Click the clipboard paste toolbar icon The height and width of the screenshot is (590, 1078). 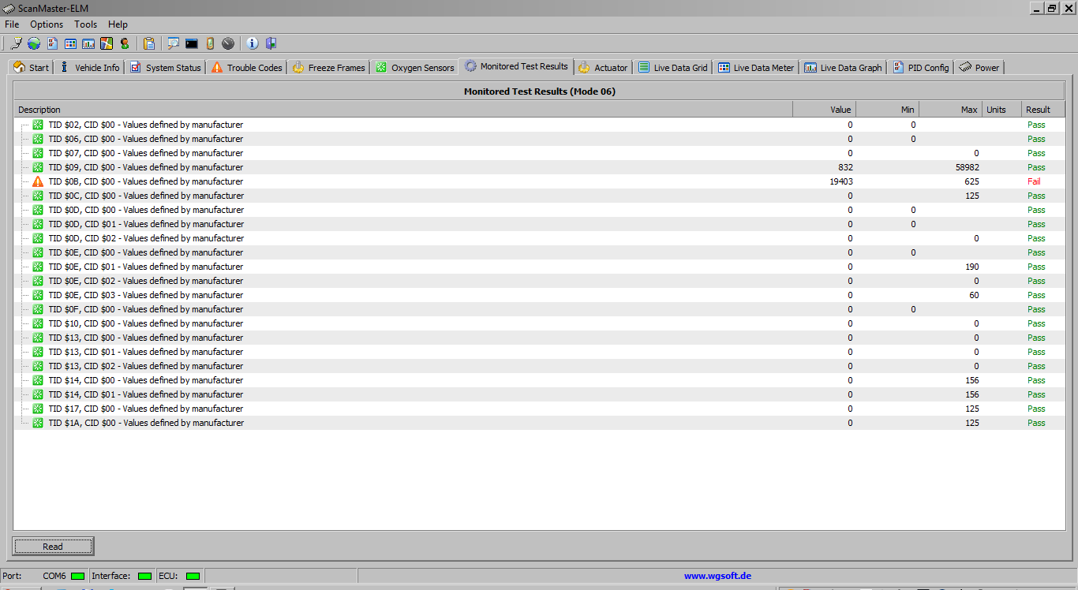(149, 43)
